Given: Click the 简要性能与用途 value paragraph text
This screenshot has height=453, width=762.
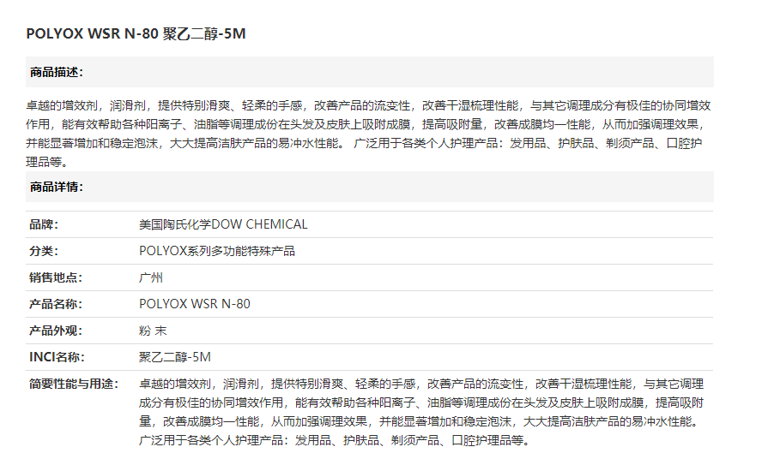Looking at the screenshot, I should 421,412.
